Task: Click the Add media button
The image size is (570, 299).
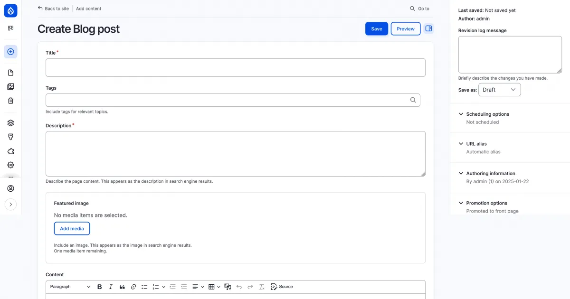Action: [72, 228]
